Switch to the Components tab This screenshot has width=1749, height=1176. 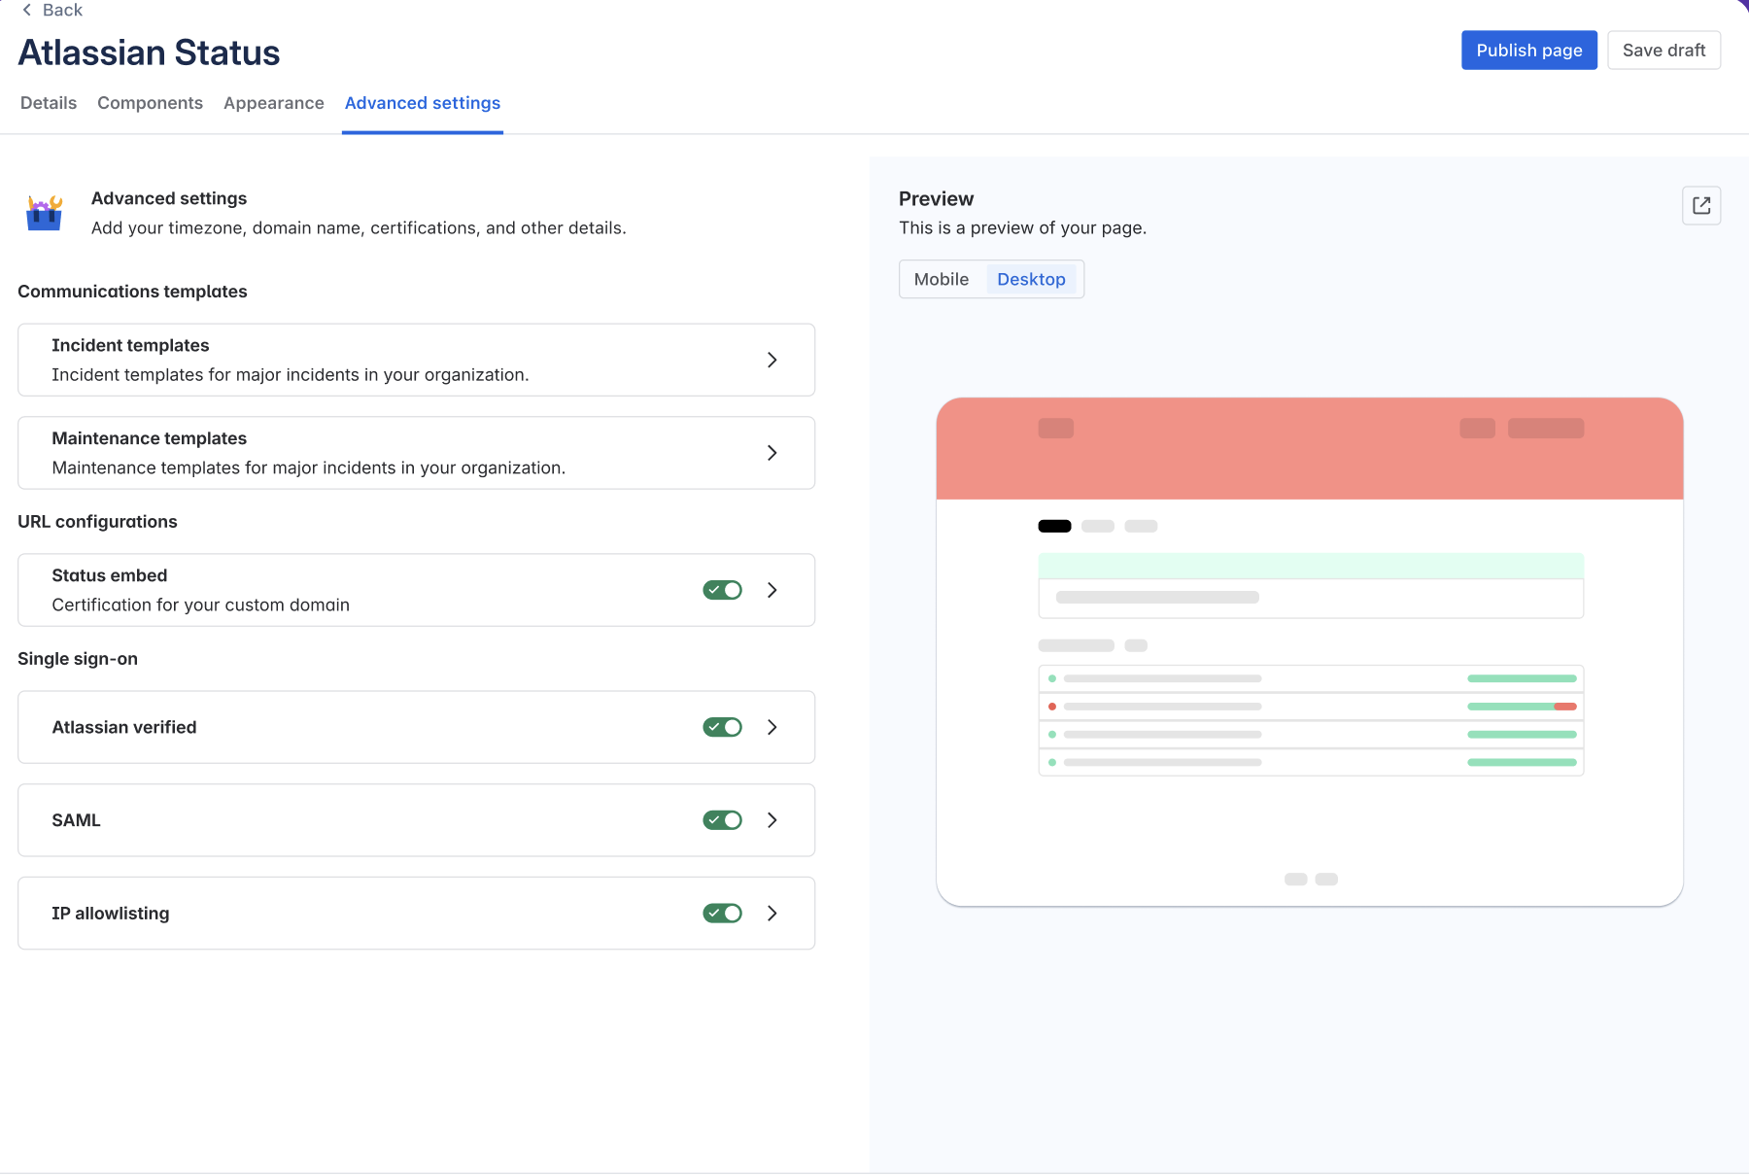(150, 103)
